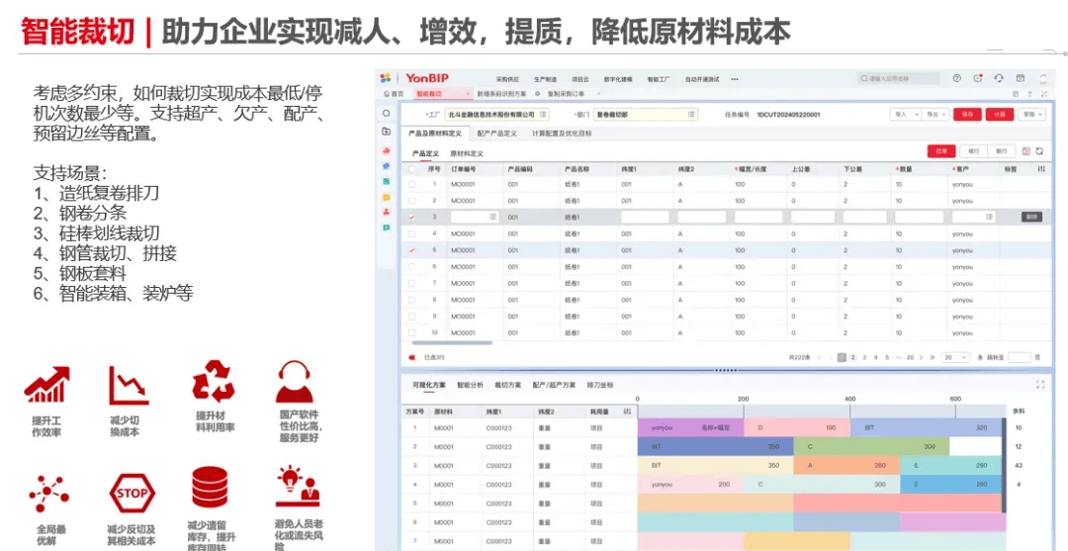Click the gear icon before 复制采购订单 tab
The image size is (1068, 551).
pyautogui.click(x=538, y=93)
